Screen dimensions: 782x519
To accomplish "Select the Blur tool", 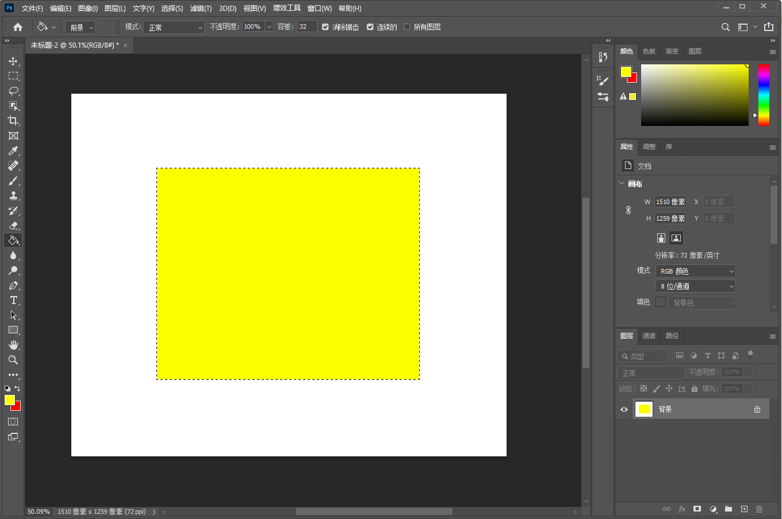I will pyautogui.click(x=13, y=255).
